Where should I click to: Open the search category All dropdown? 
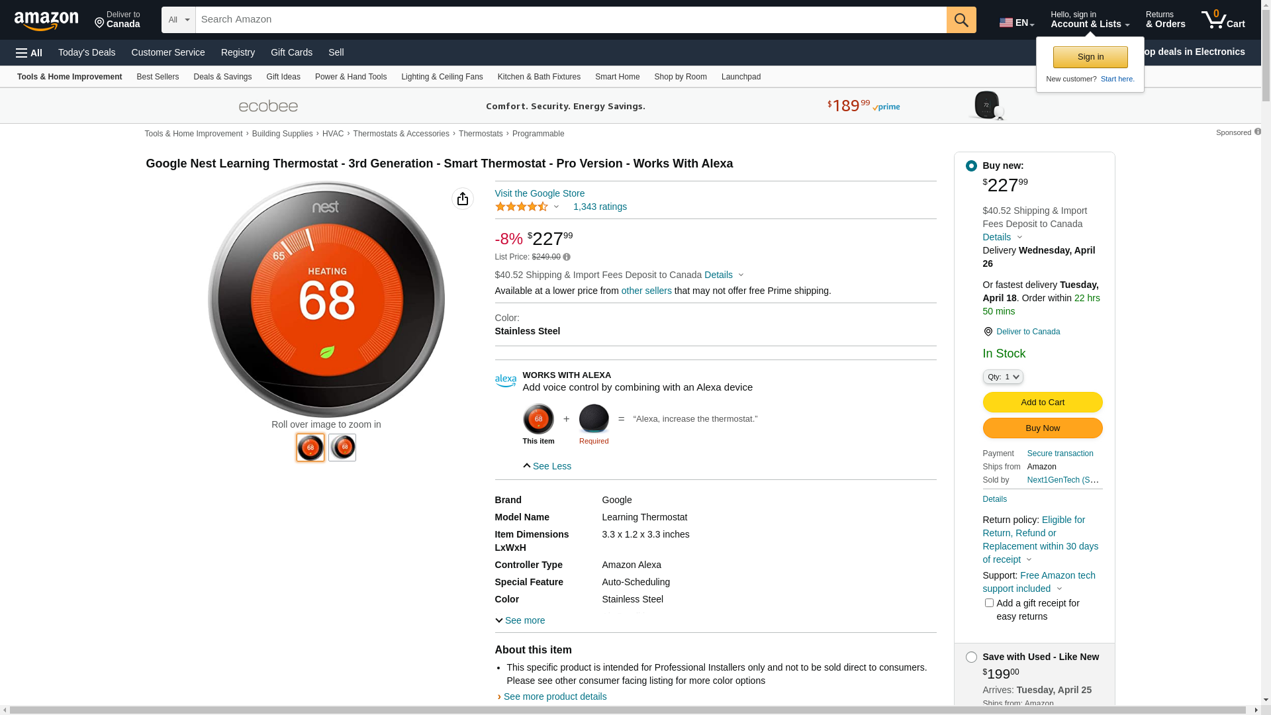(178, 20)
